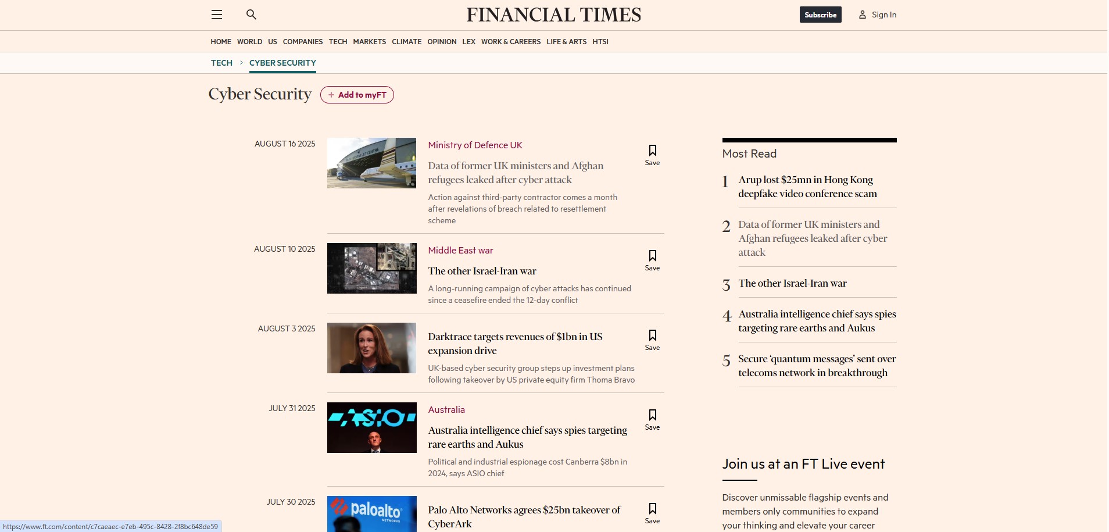Open Arup deepfake scam most-read story
The image size is (1109, 532).
[807, 187]
